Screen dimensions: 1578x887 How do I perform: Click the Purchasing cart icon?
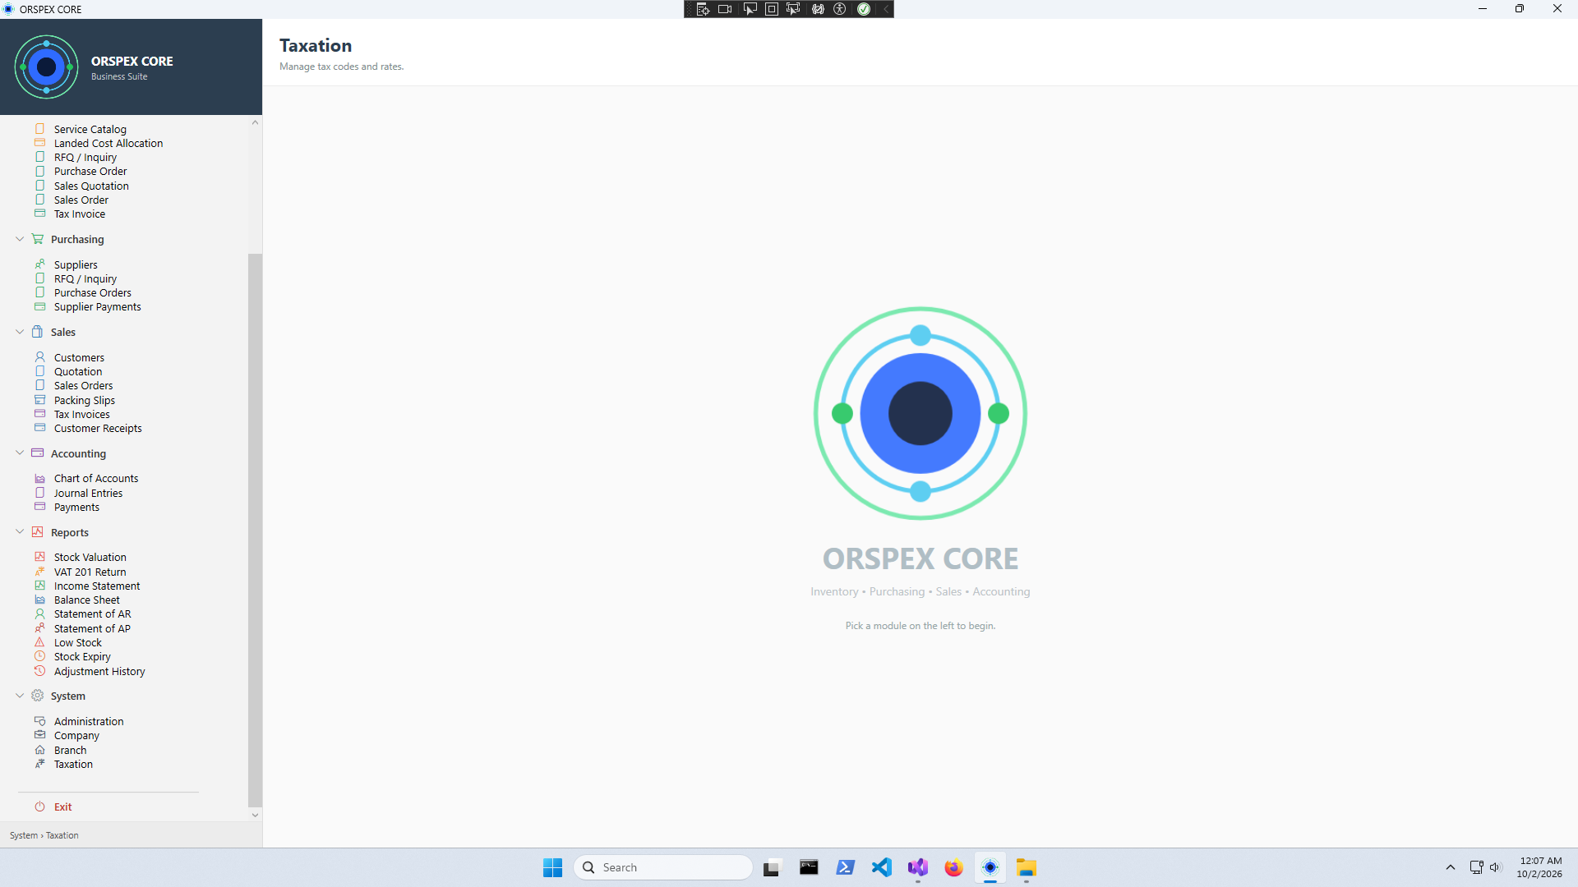[x=37, y=239]
